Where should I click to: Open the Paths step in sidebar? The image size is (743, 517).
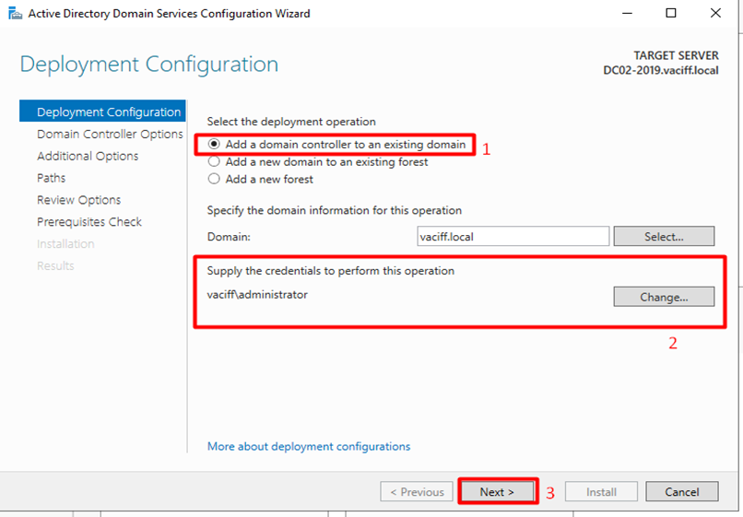pyautogui.click(x=52, y=178)
